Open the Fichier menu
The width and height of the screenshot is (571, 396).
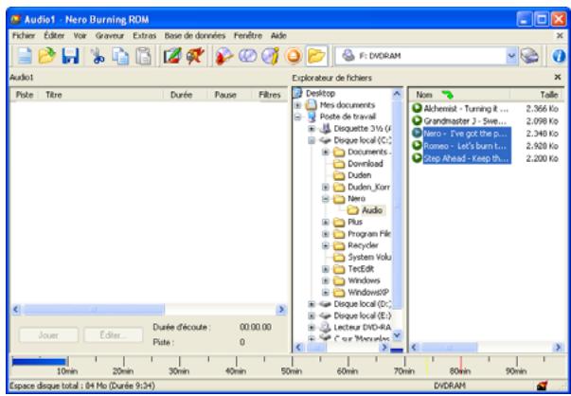tap(24, 36)
